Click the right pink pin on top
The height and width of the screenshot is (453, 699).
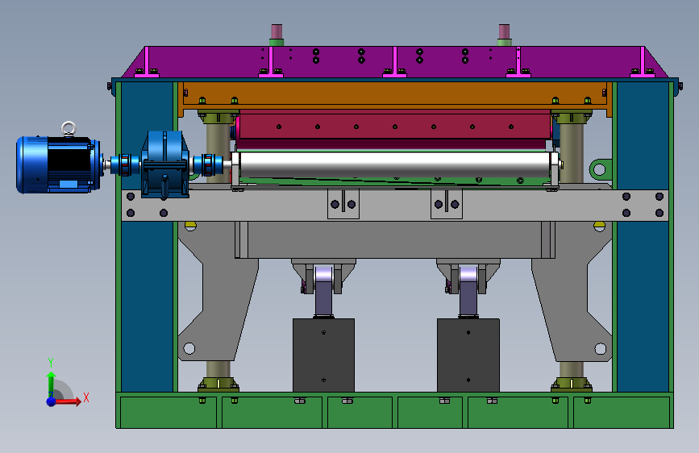(504, 31)
